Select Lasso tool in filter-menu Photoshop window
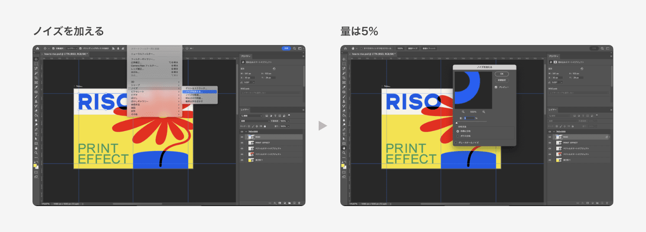Screen dimensions: 646x232 pos(36,68)
